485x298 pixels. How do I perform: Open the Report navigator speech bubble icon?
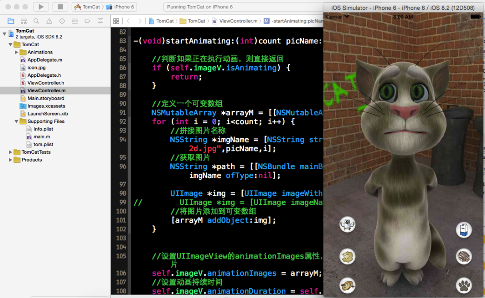(100, 21)
